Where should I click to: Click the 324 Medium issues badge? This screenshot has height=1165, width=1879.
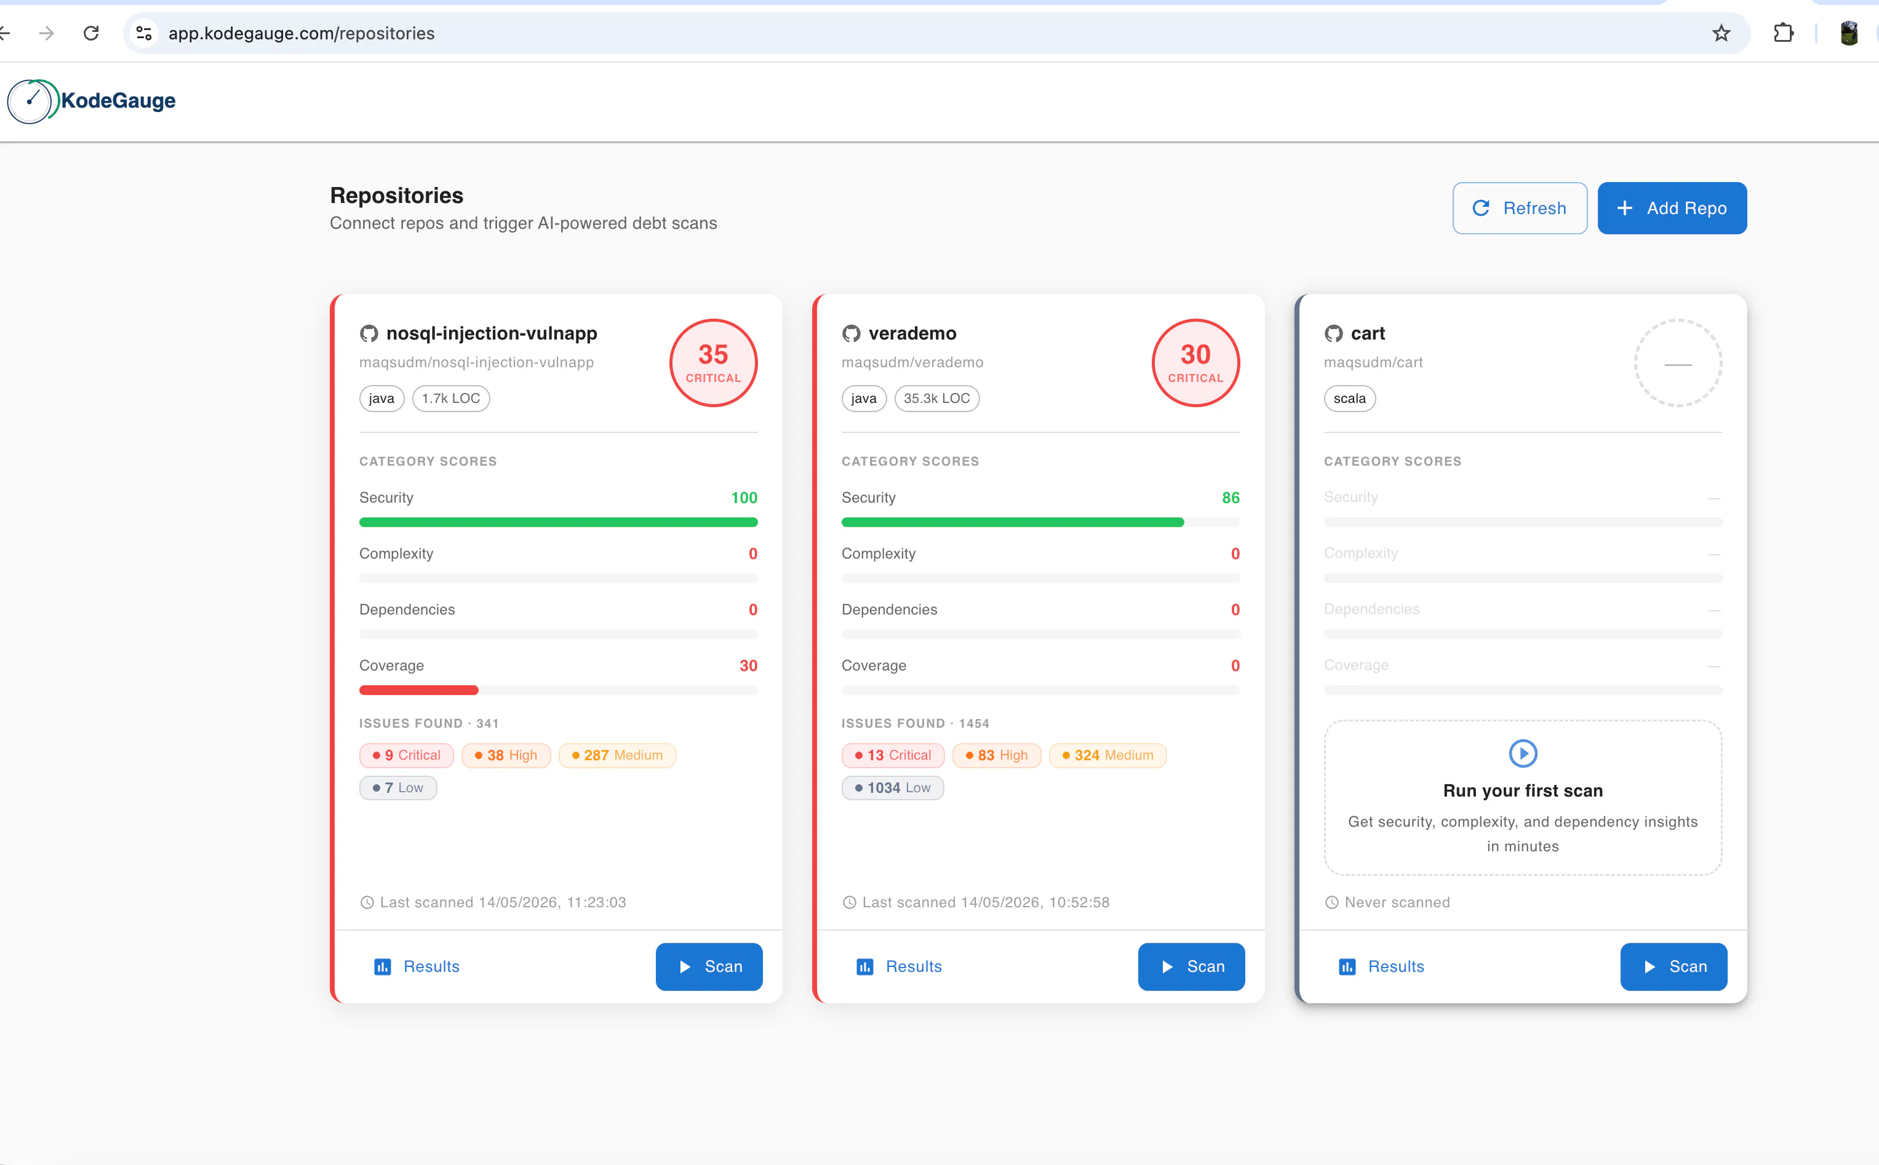coord(1107,755)
